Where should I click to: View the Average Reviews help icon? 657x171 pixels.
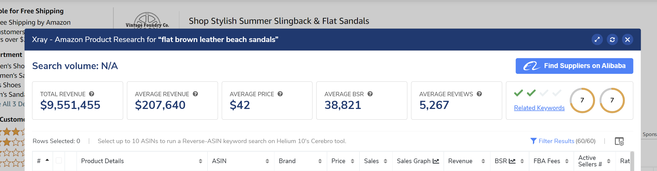(x=479, y=94)
